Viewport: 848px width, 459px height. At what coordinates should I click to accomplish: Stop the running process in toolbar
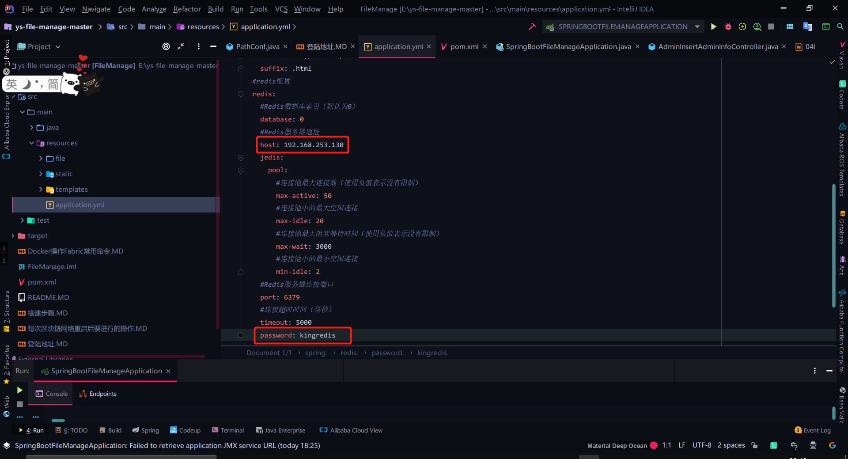(x=771, y=27)
